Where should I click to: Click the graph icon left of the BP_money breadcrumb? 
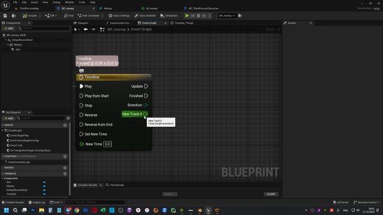click(102, 29)
